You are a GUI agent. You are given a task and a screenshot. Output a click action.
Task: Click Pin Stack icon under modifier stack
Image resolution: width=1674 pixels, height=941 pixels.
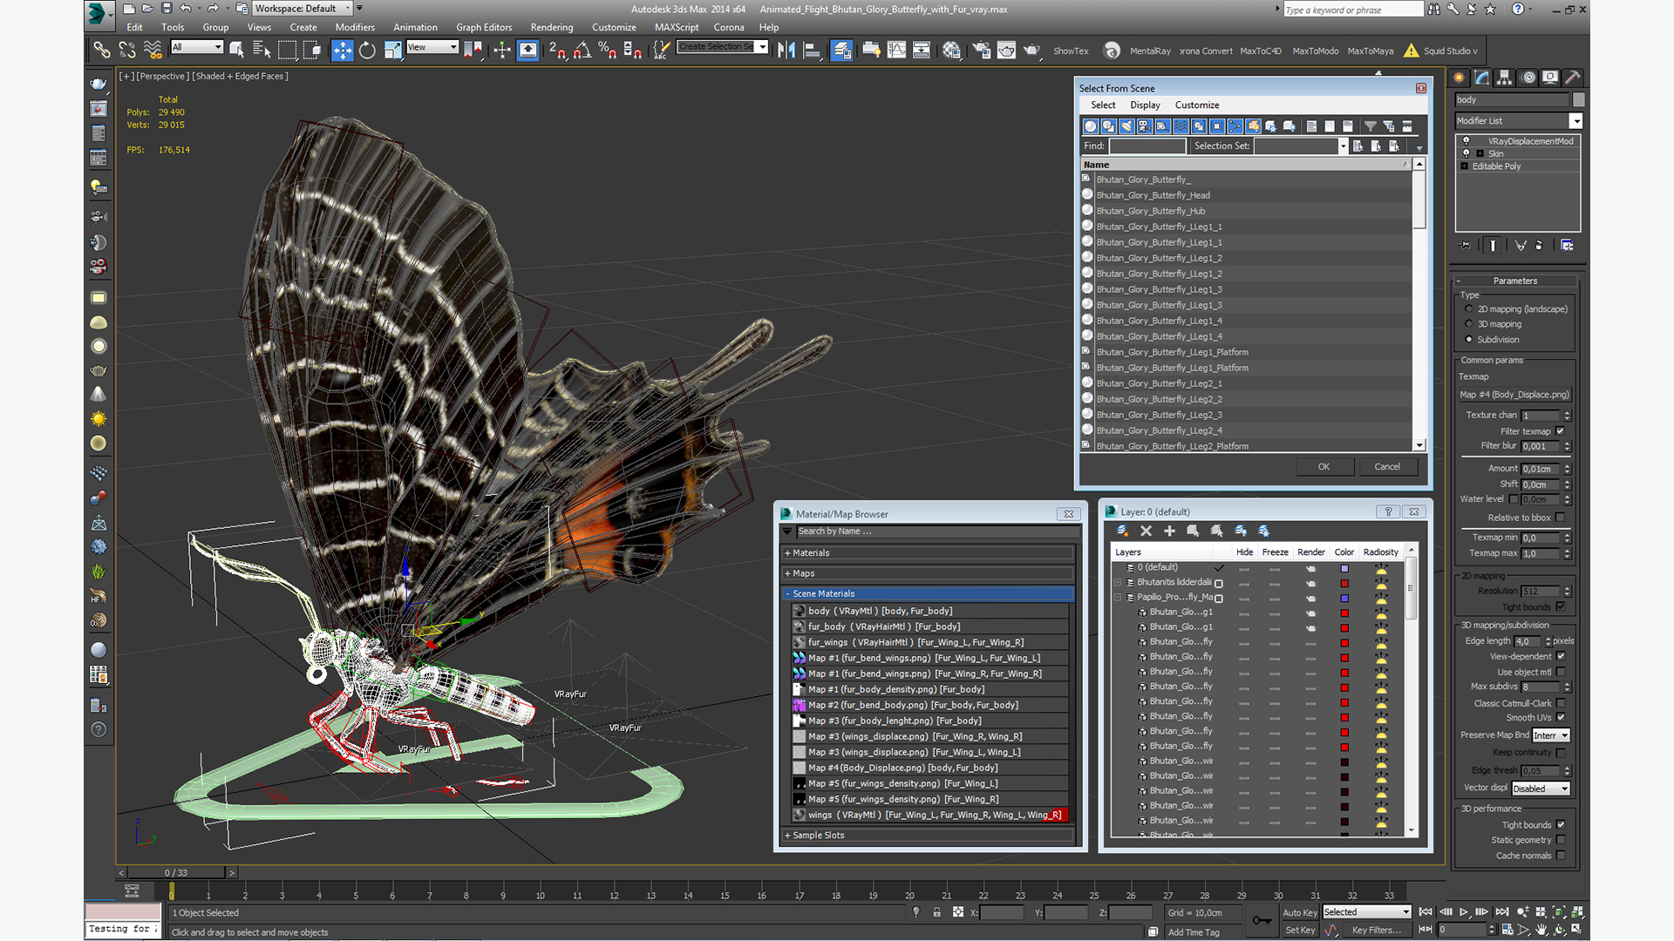(x=1465, y=246)
